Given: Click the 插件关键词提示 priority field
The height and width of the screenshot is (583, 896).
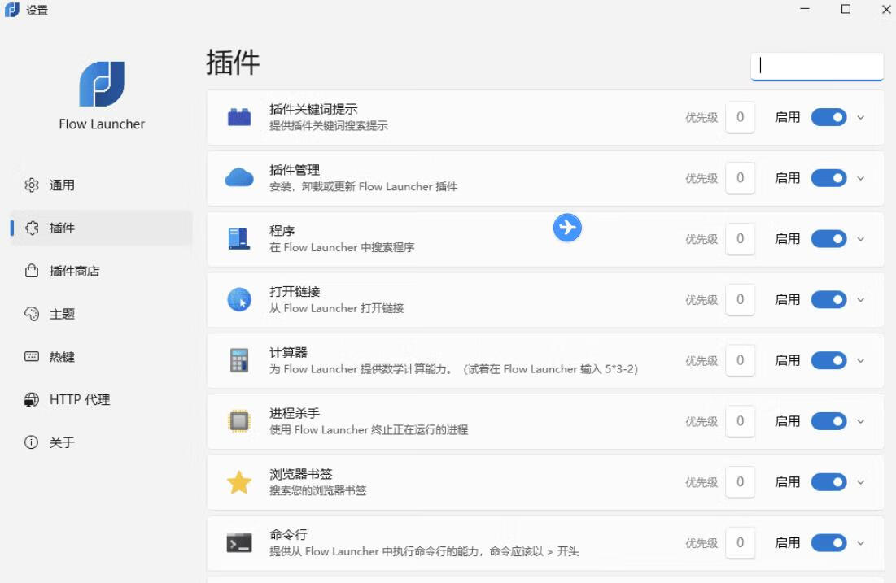Looking at the screenshot, I should tap(740, 117).
